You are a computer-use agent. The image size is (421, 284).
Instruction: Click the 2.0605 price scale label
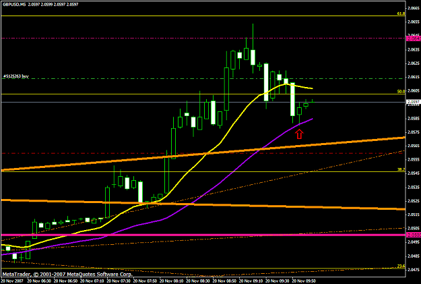pos(414,90)
